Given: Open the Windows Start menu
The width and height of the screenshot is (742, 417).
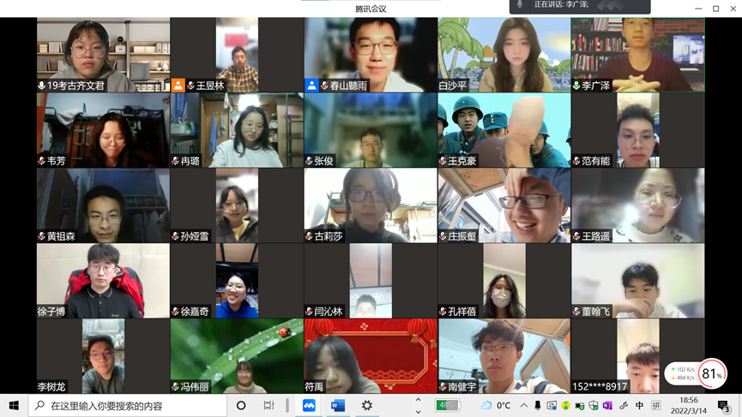Looking at the screenshot, I should [14, 405].
